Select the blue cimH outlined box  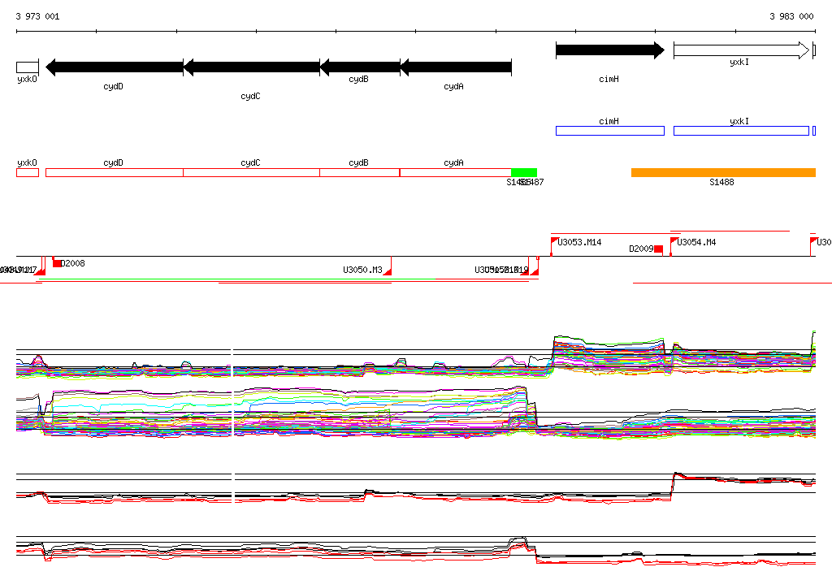tap(610, 131)
